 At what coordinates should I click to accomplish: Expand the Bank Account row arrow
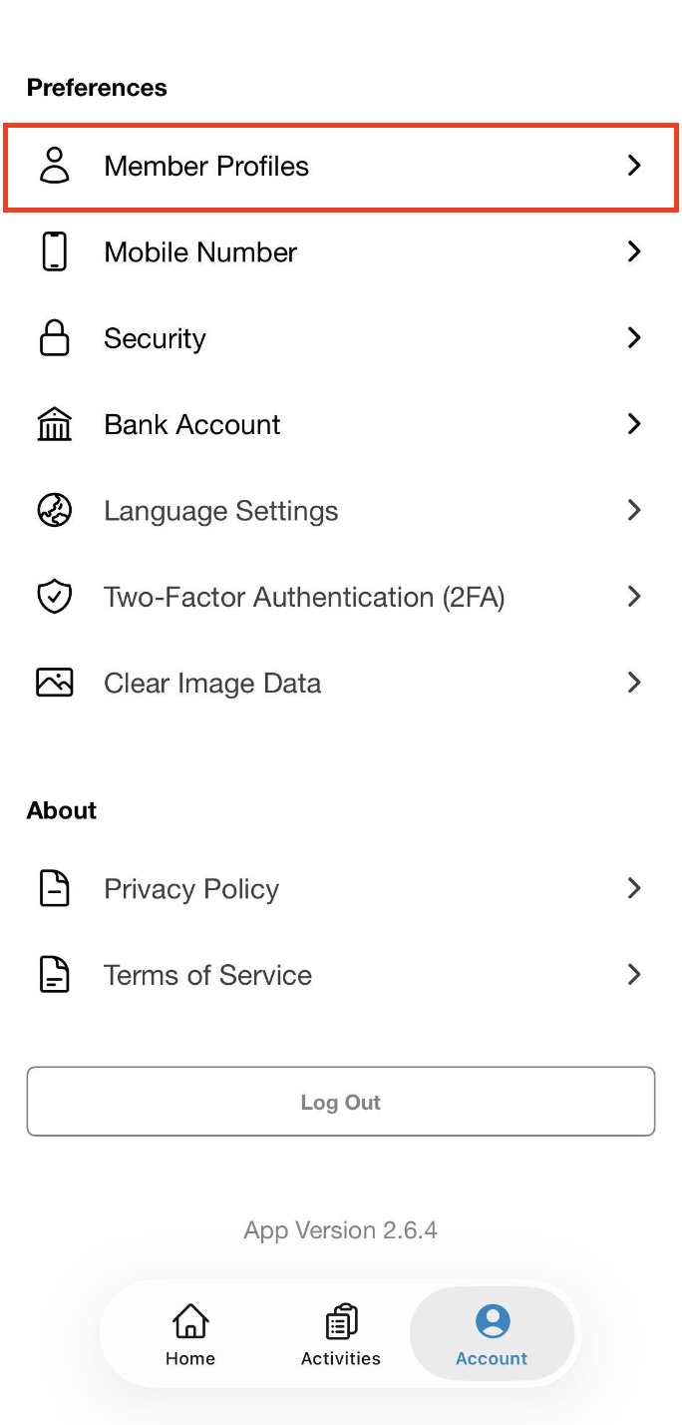pos(634,424)
